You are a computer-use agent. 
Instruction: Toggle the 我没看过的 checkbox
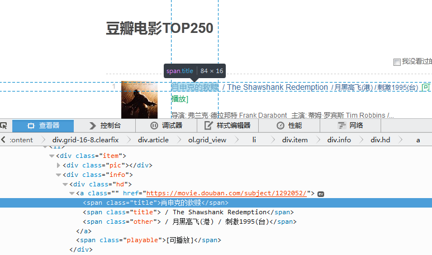point(397,62)
